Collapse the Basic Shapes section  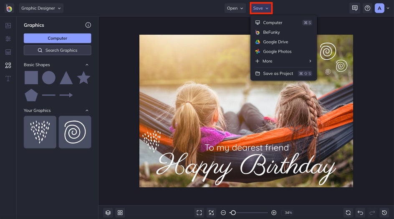pos(87,65)
